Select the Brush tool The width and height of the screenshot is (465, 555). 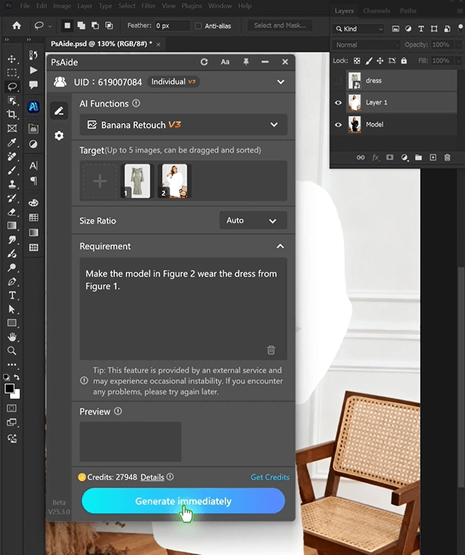click(x=12, y=170)
